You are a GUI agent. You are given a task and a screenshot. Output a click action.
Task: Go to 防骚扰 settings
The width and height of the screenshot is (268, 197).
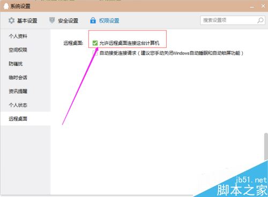point(25,64)
